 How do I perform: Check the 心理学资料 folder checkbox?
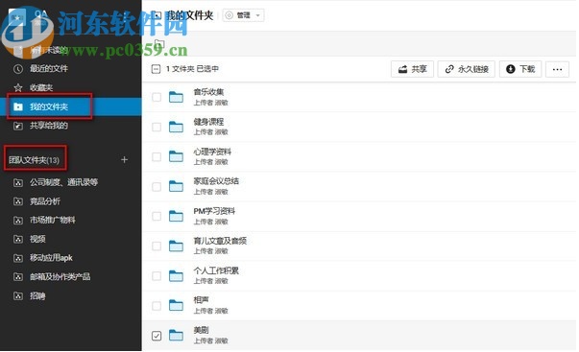(x=157, y=156)
